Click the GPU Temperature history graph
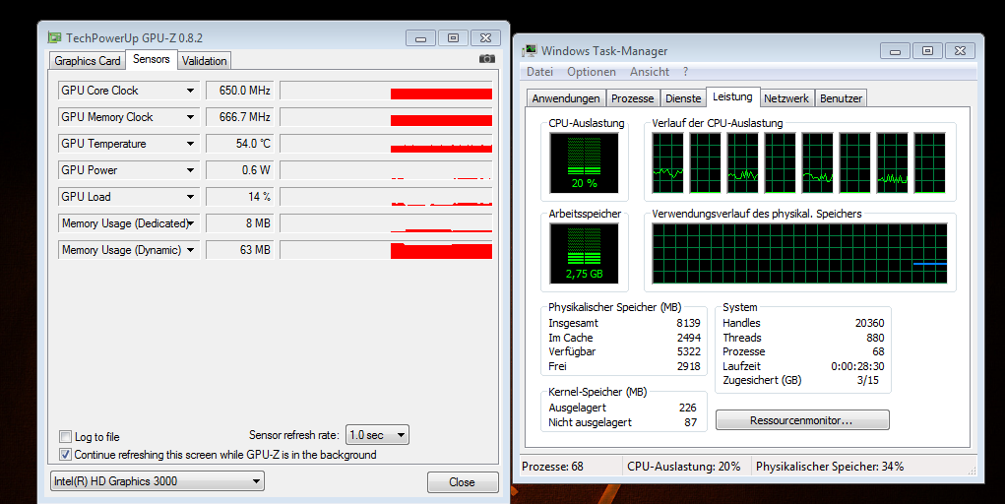This screenshot has width=1005, height=504. 387,144
